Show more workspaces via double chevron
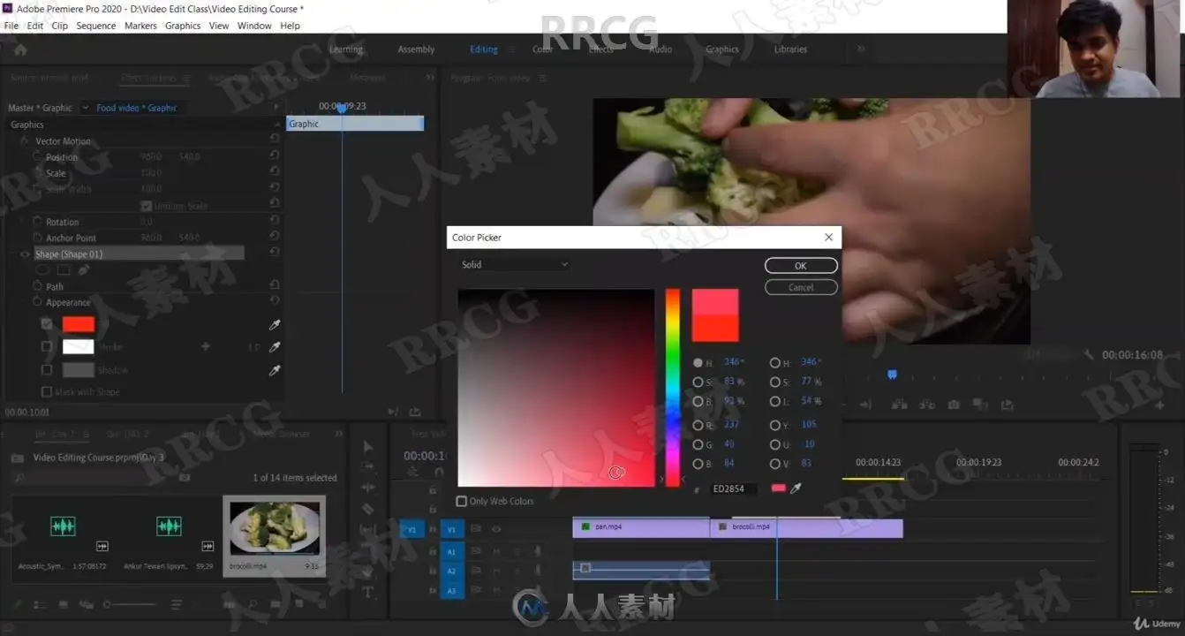This screenshot has width=1185, height=636. (861, 49)
